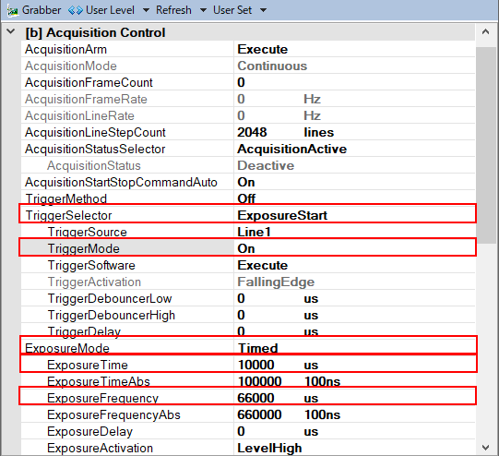Select the AcquisitionLineStepCount label
Image resolution: width=499 pixels, height=456 pixels.
(95, 132)
